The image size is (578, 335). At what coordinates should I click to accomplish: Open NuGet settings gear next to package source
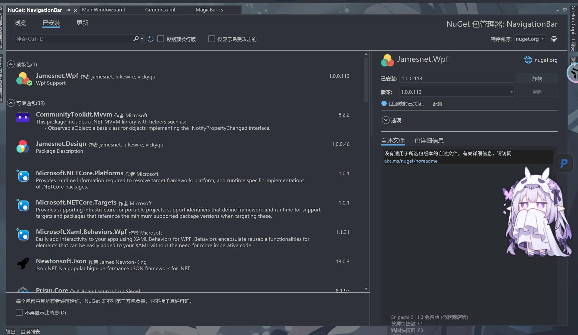[x=554, y=39]
